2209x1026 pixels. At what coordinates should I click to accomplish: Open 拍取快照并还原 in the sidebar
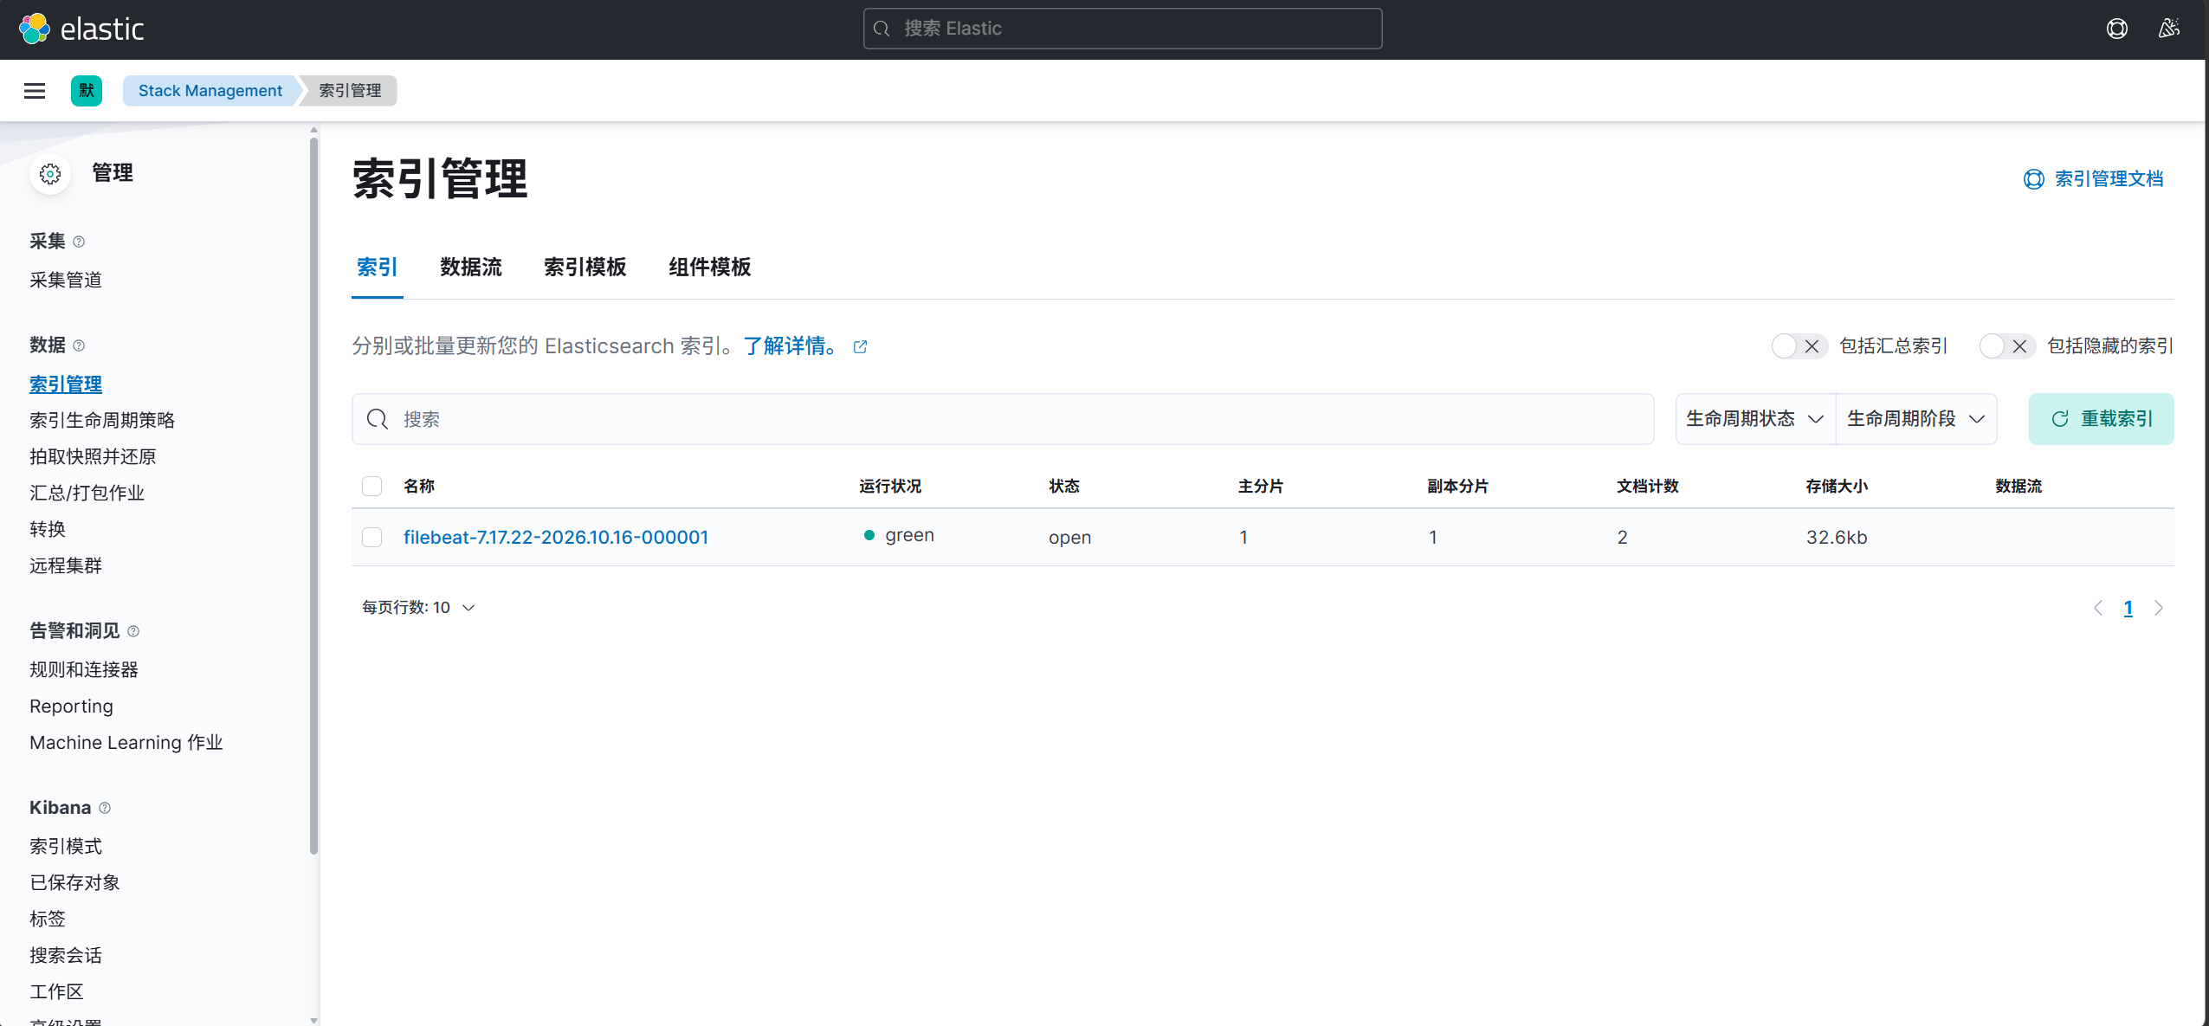coord(93,456)
